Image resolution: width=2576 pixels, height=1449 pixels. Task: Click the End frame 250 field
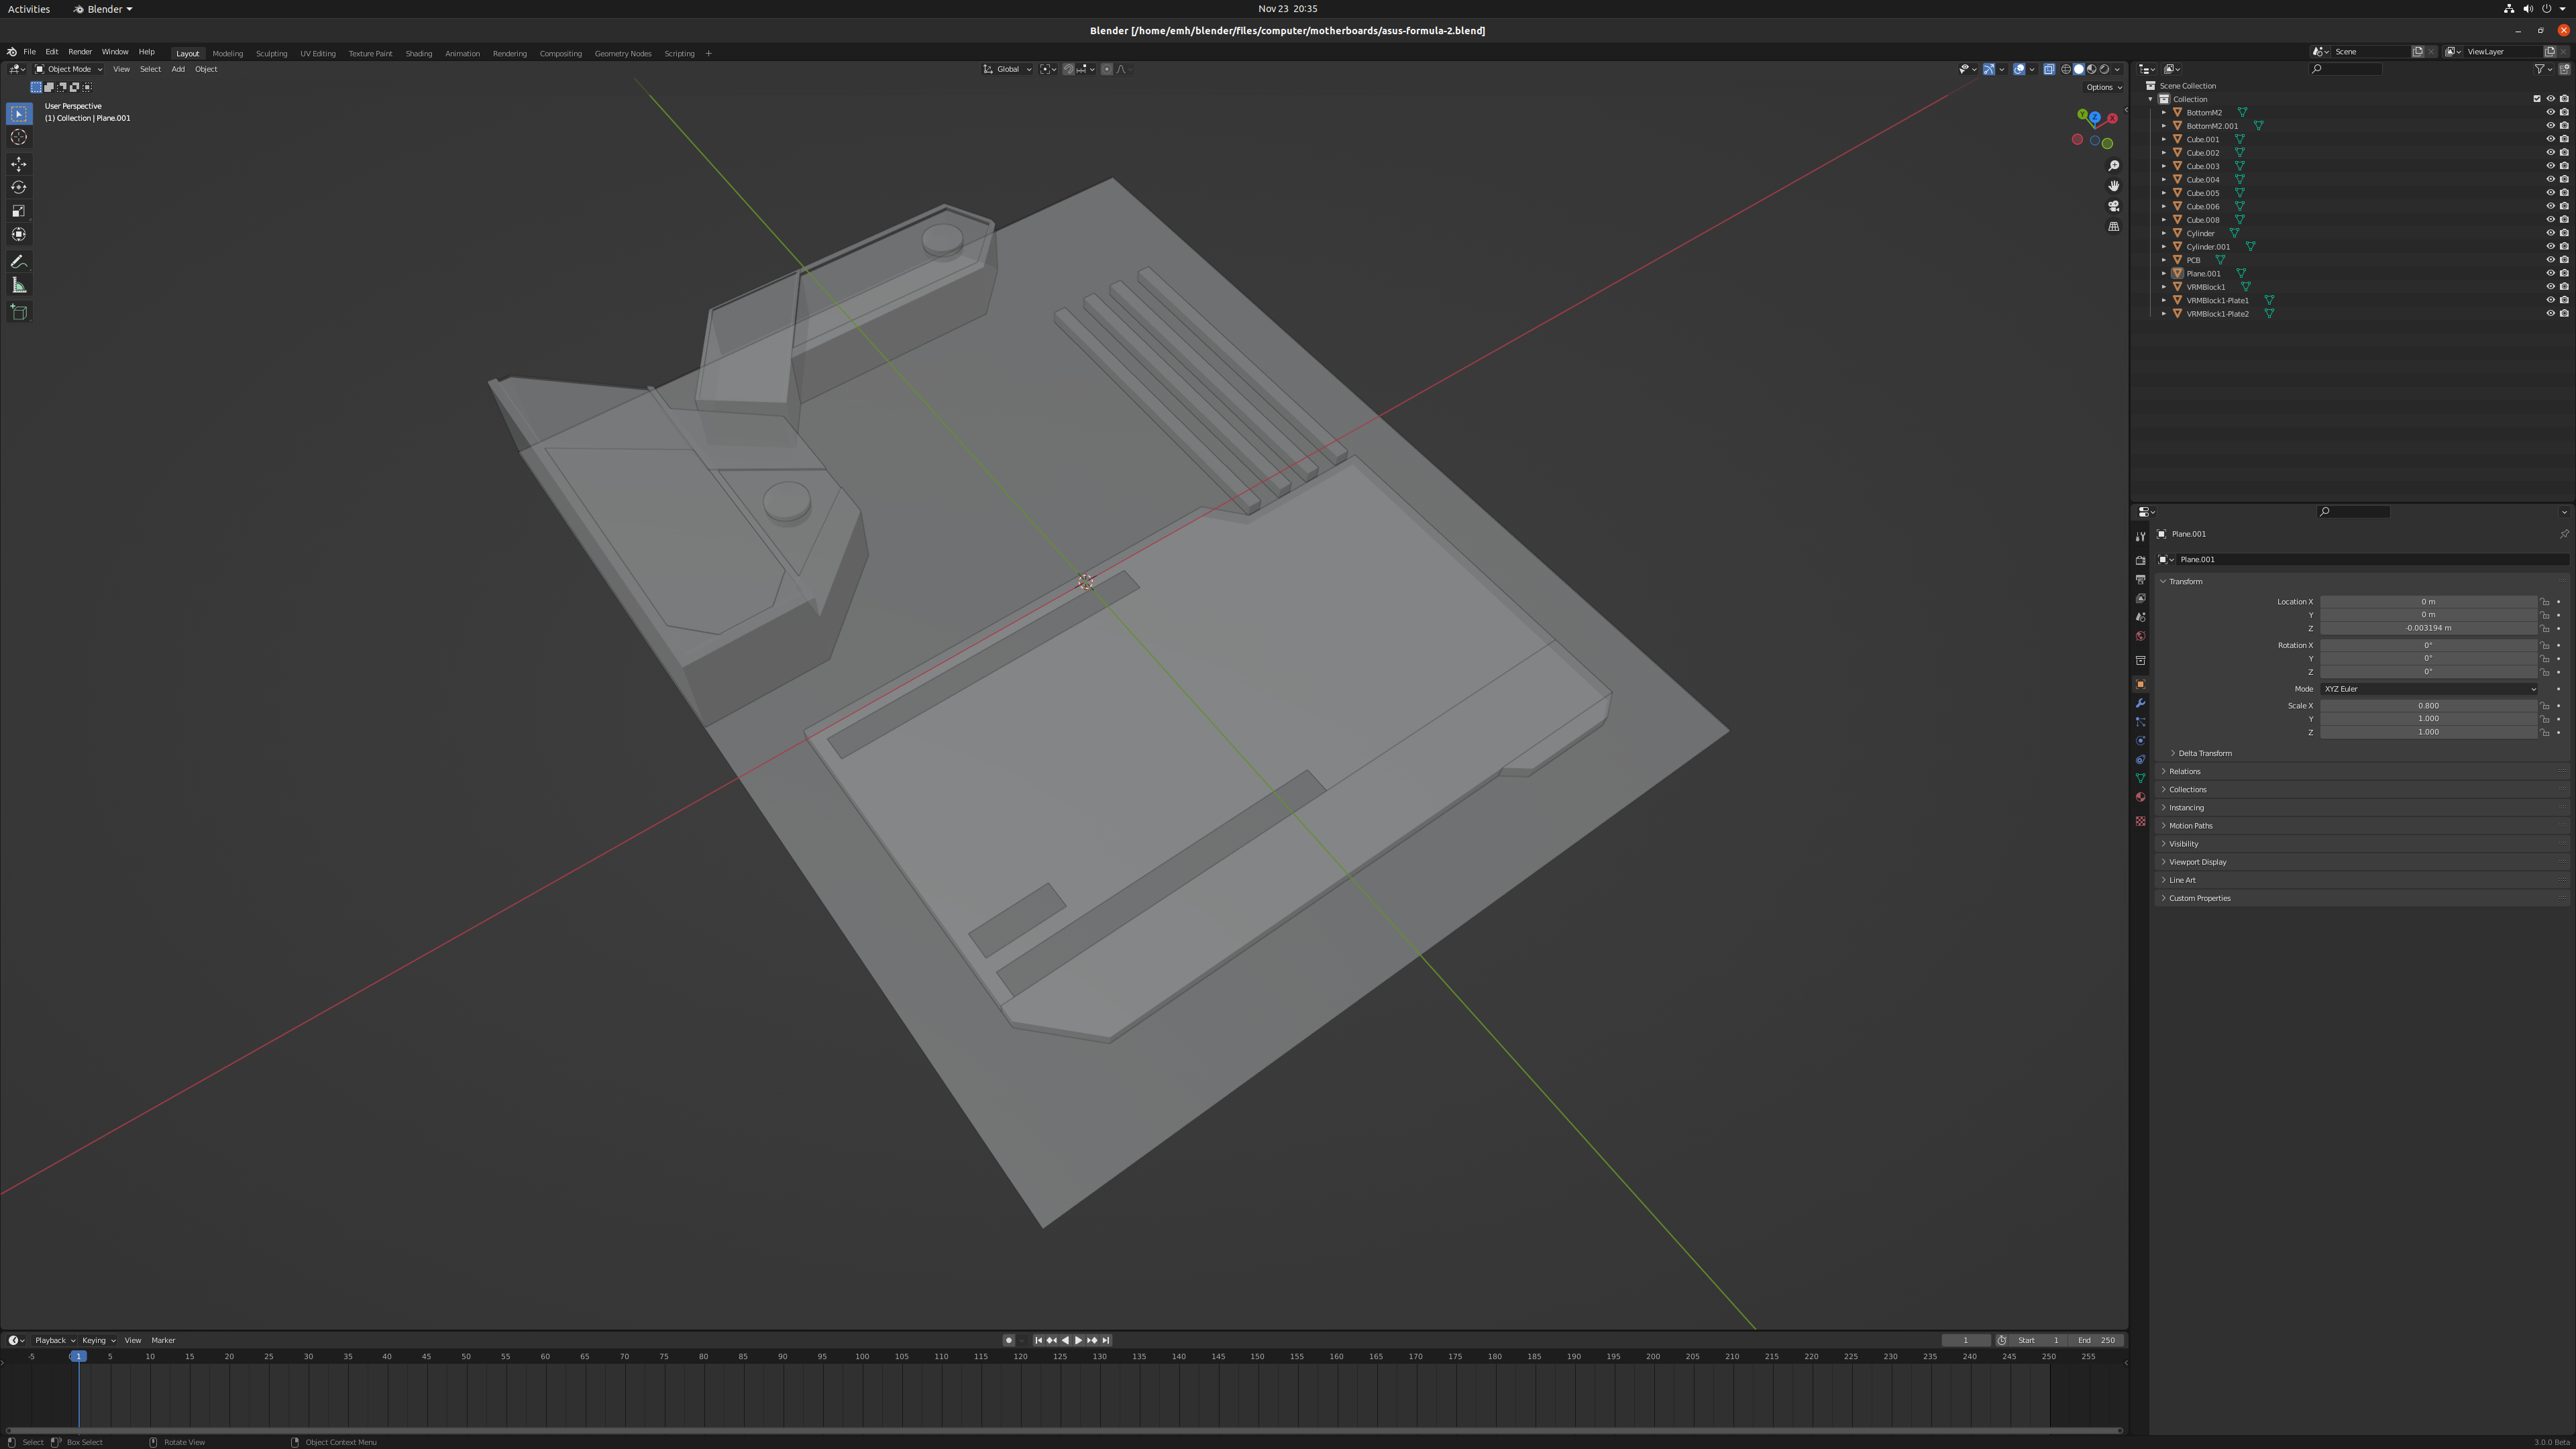click(2097, 1340)
